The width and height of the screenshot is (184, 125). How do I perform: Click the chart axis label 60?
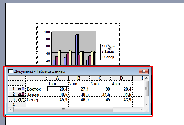pos(48,46)
